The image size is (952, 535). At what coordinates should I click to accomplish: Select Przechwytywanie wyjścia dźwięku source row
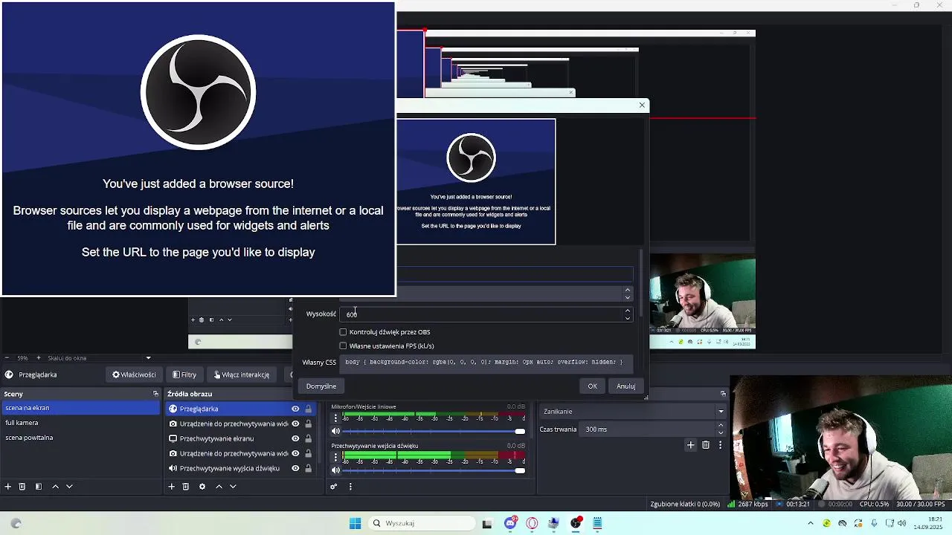click(x=241, y=468)
